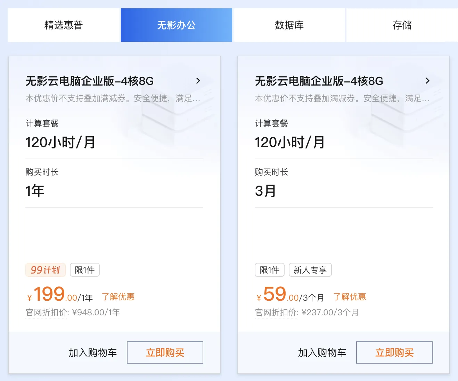Click 120小时/月 in the 3月 card
This screenshot has height=381, width=458.
[289, 142]
